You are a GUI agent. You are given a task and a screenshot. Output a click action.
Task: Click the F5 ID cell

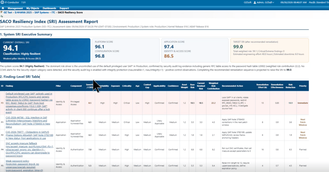(2, 166)
